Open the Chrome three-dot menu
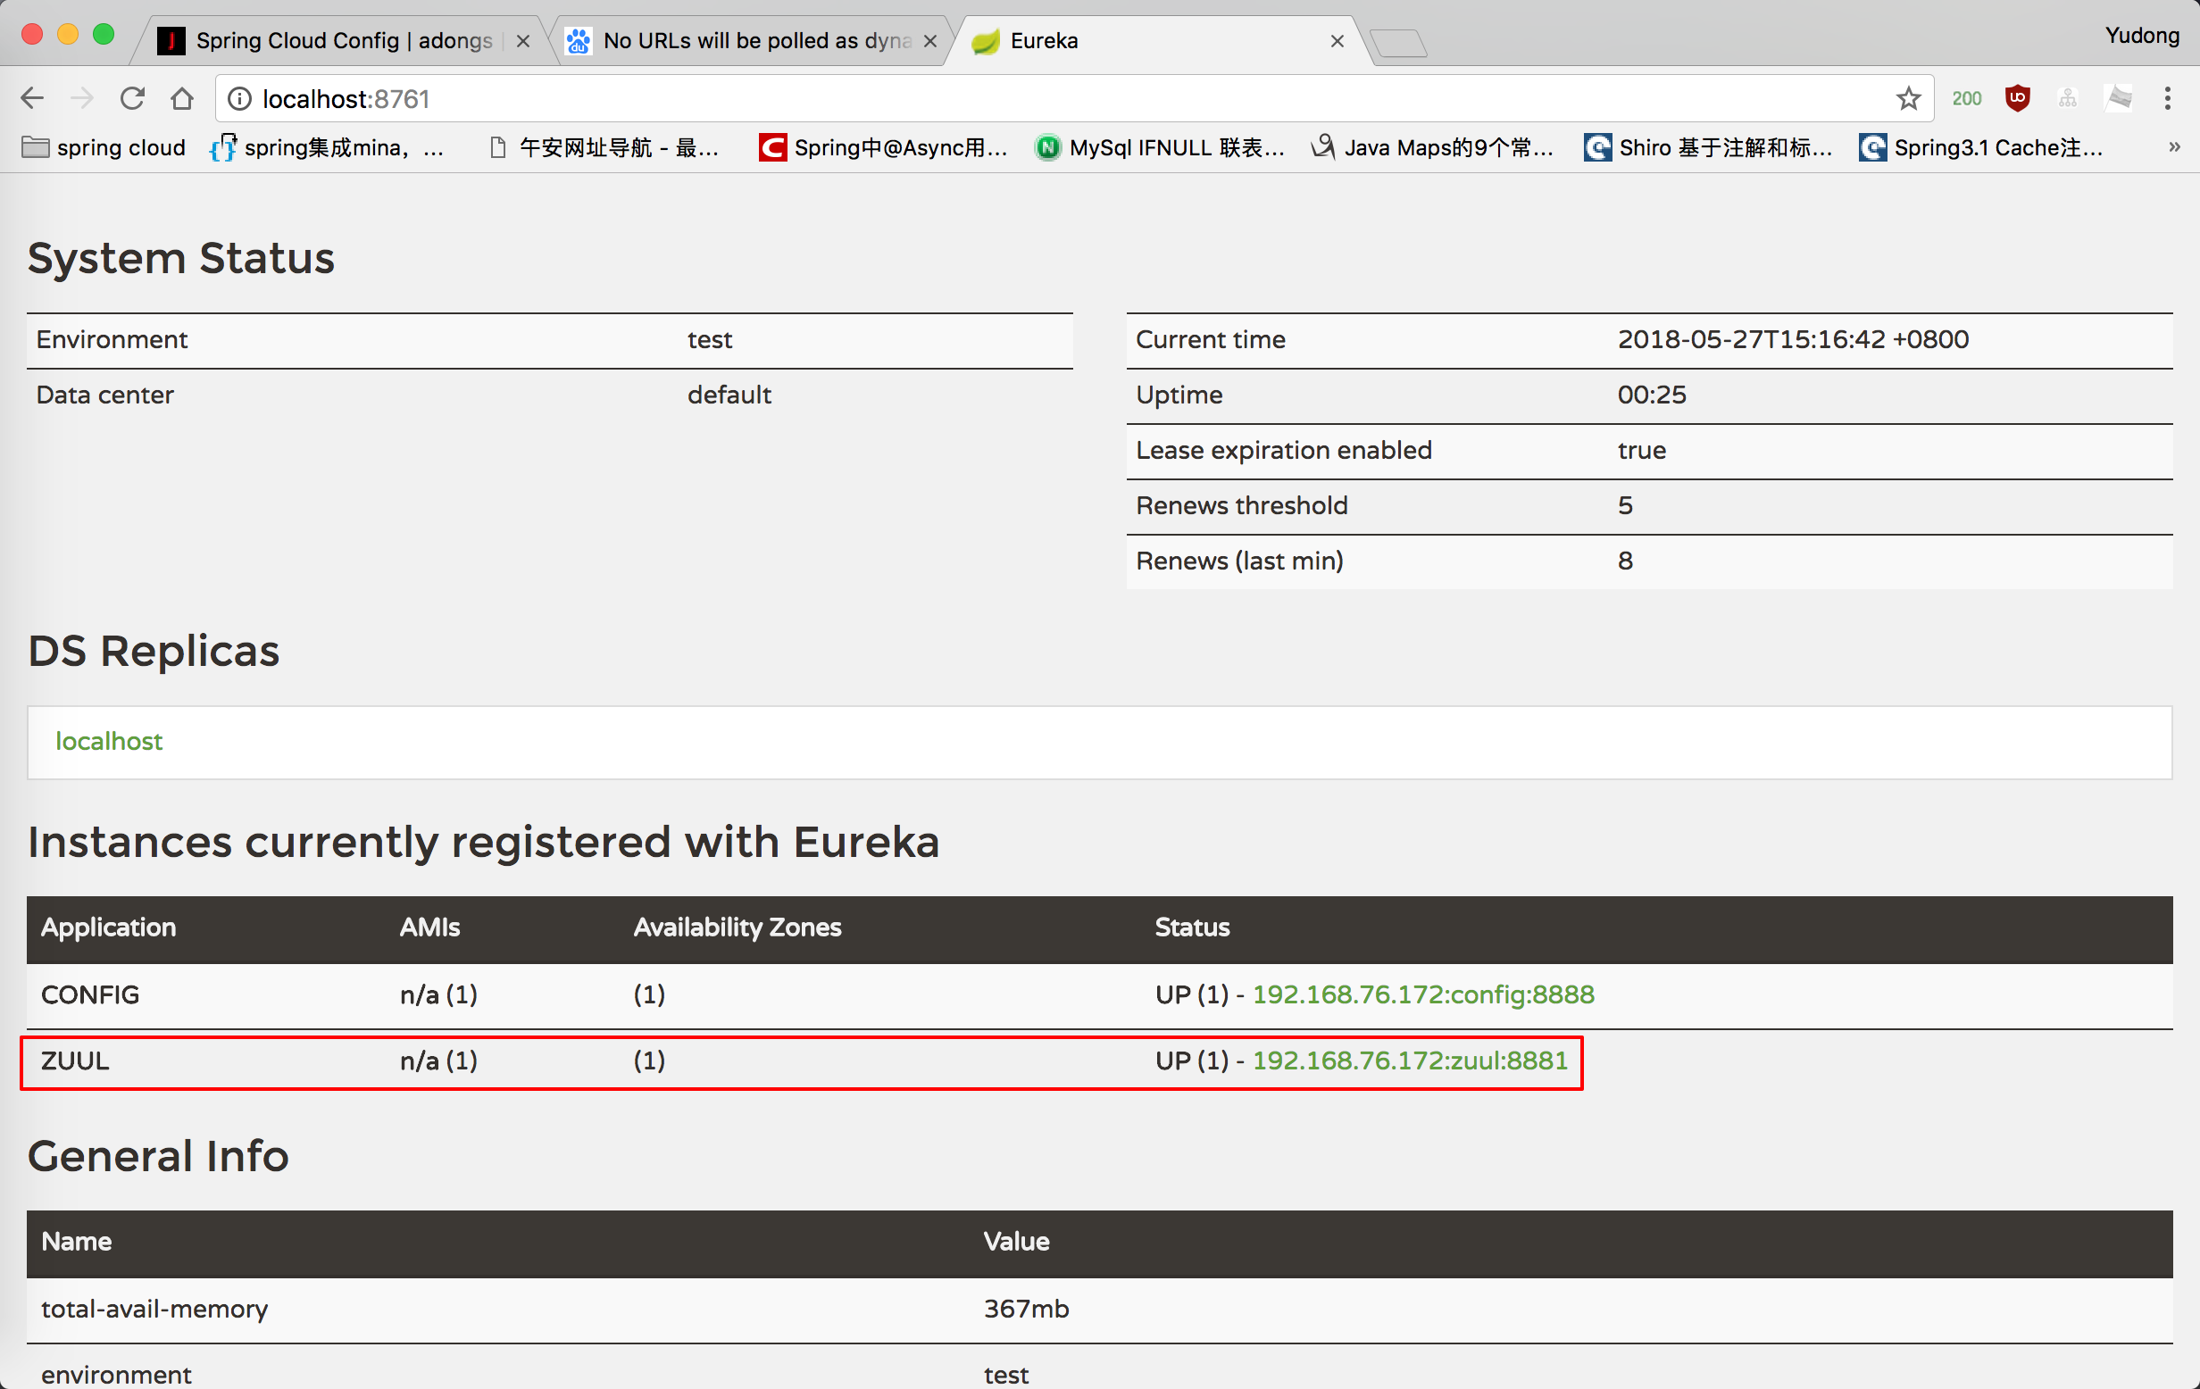2200x1389 pixels. (x=2167, y=98)
